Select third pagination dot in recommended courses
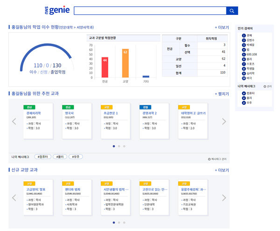This screenshot has height=231, width=280. [124, 146]
